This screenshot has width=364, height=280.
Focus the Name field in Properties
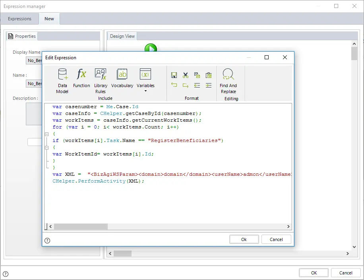tap(34, 84)
